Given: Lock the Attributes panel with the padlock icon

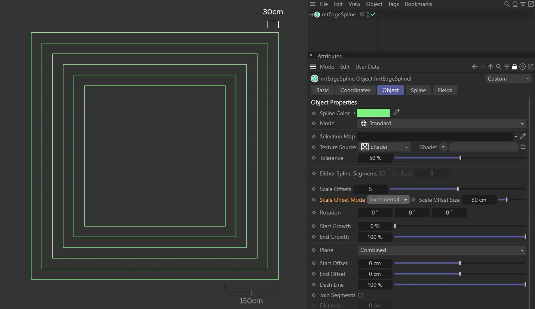Looking at the screenshot, I should coord(514,67).
